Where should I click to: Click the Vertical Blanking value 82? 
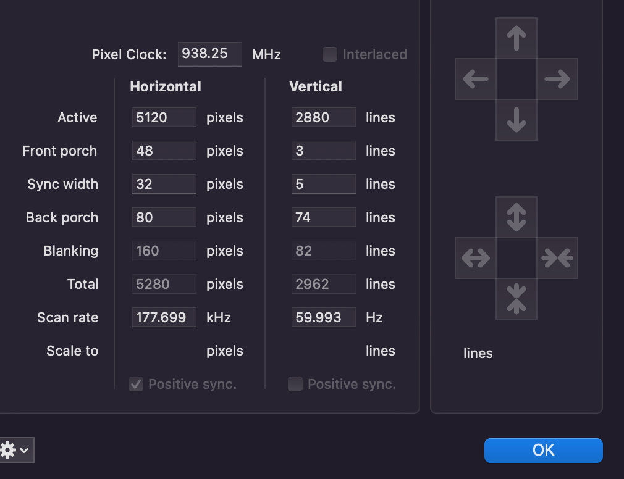point(324,251)
